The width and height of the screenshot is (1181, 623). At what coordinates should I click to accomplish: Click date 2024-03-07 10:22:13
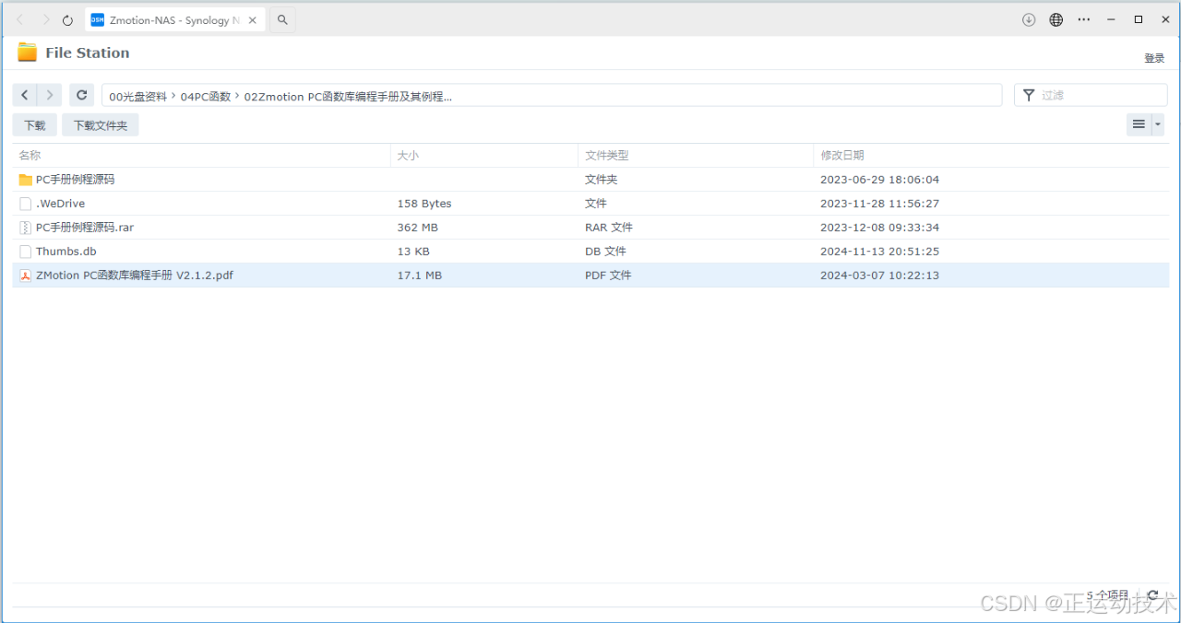(x=880, y=276)
